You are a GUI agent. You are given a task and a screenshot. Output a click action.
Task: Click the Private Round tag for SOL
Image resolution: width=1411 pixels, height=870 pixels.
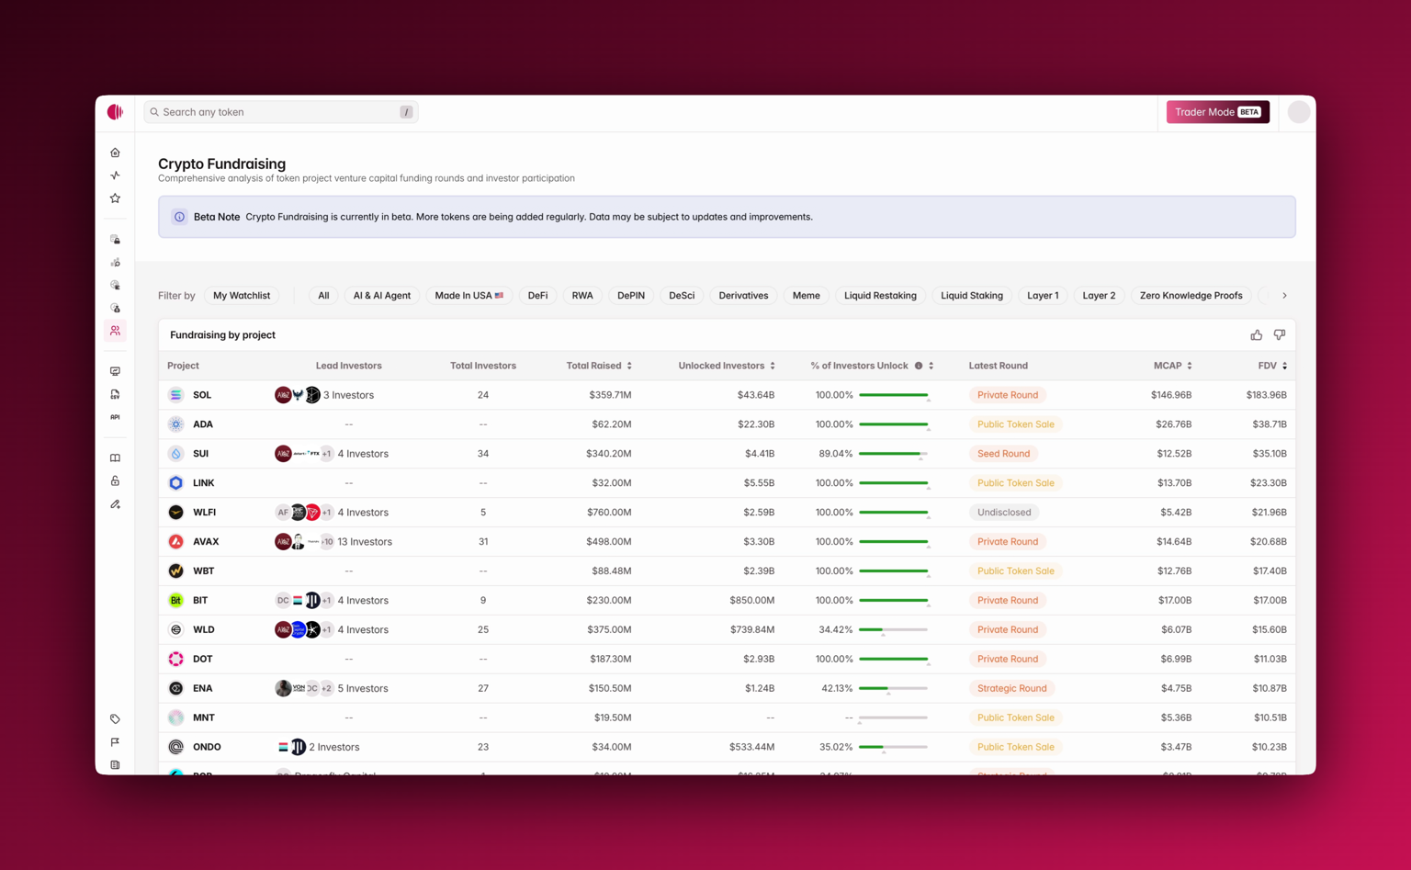(x=1008, y=395)
